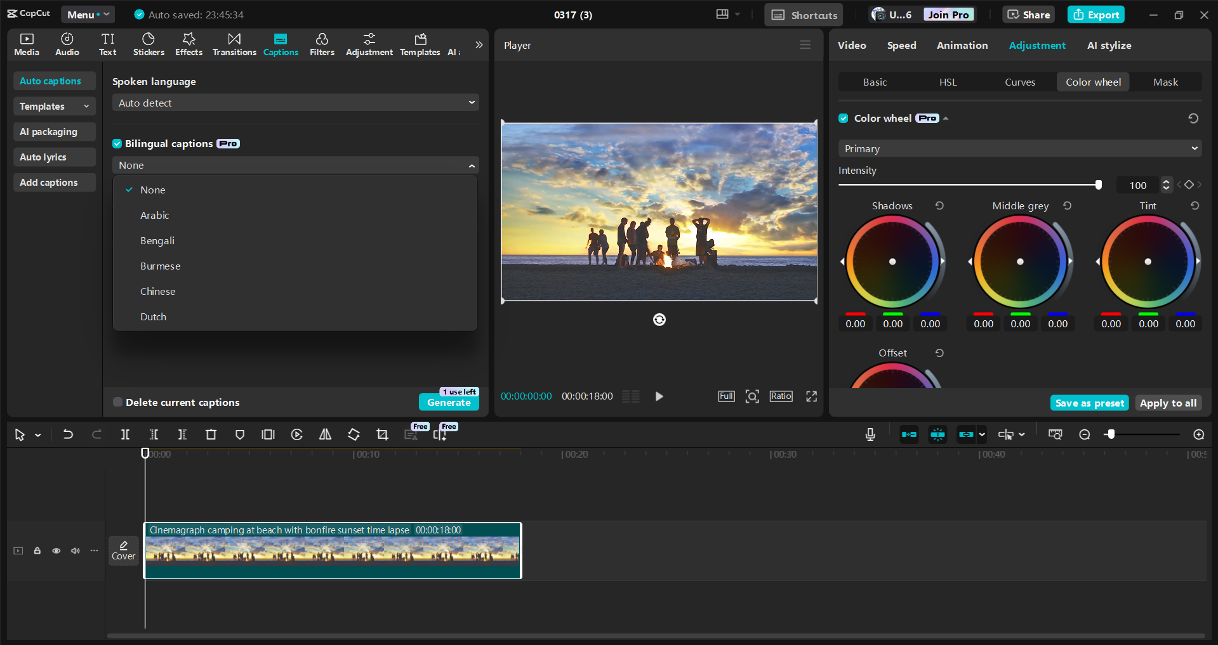This screenshot has width=1218, height=645.
Task: Switch to the Curves tab in Adjustment
Action: (x=1019, y=82)
